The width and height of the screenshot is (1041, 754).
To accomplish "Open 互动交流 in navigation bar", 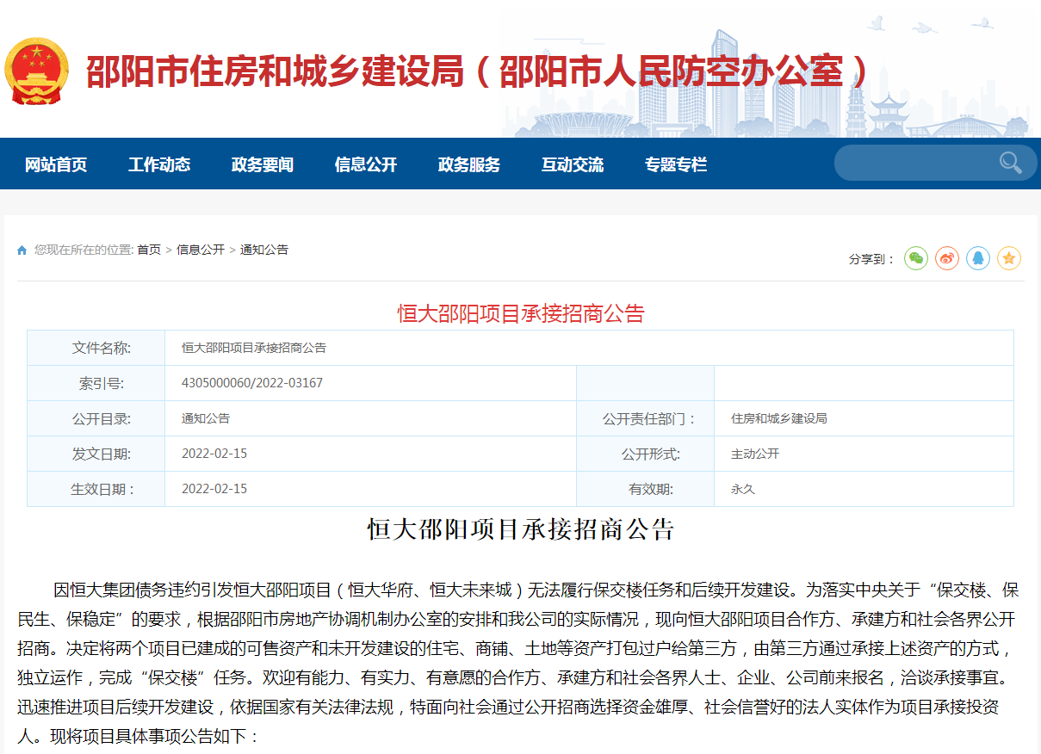I will [x=573, y=164].
